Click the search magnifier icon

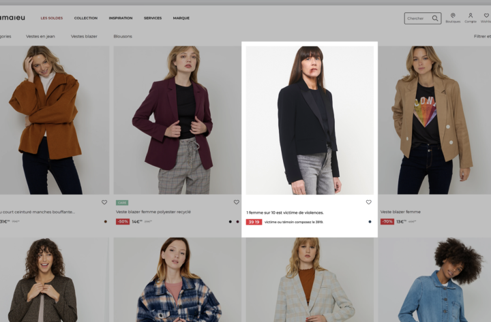[435, 18]
